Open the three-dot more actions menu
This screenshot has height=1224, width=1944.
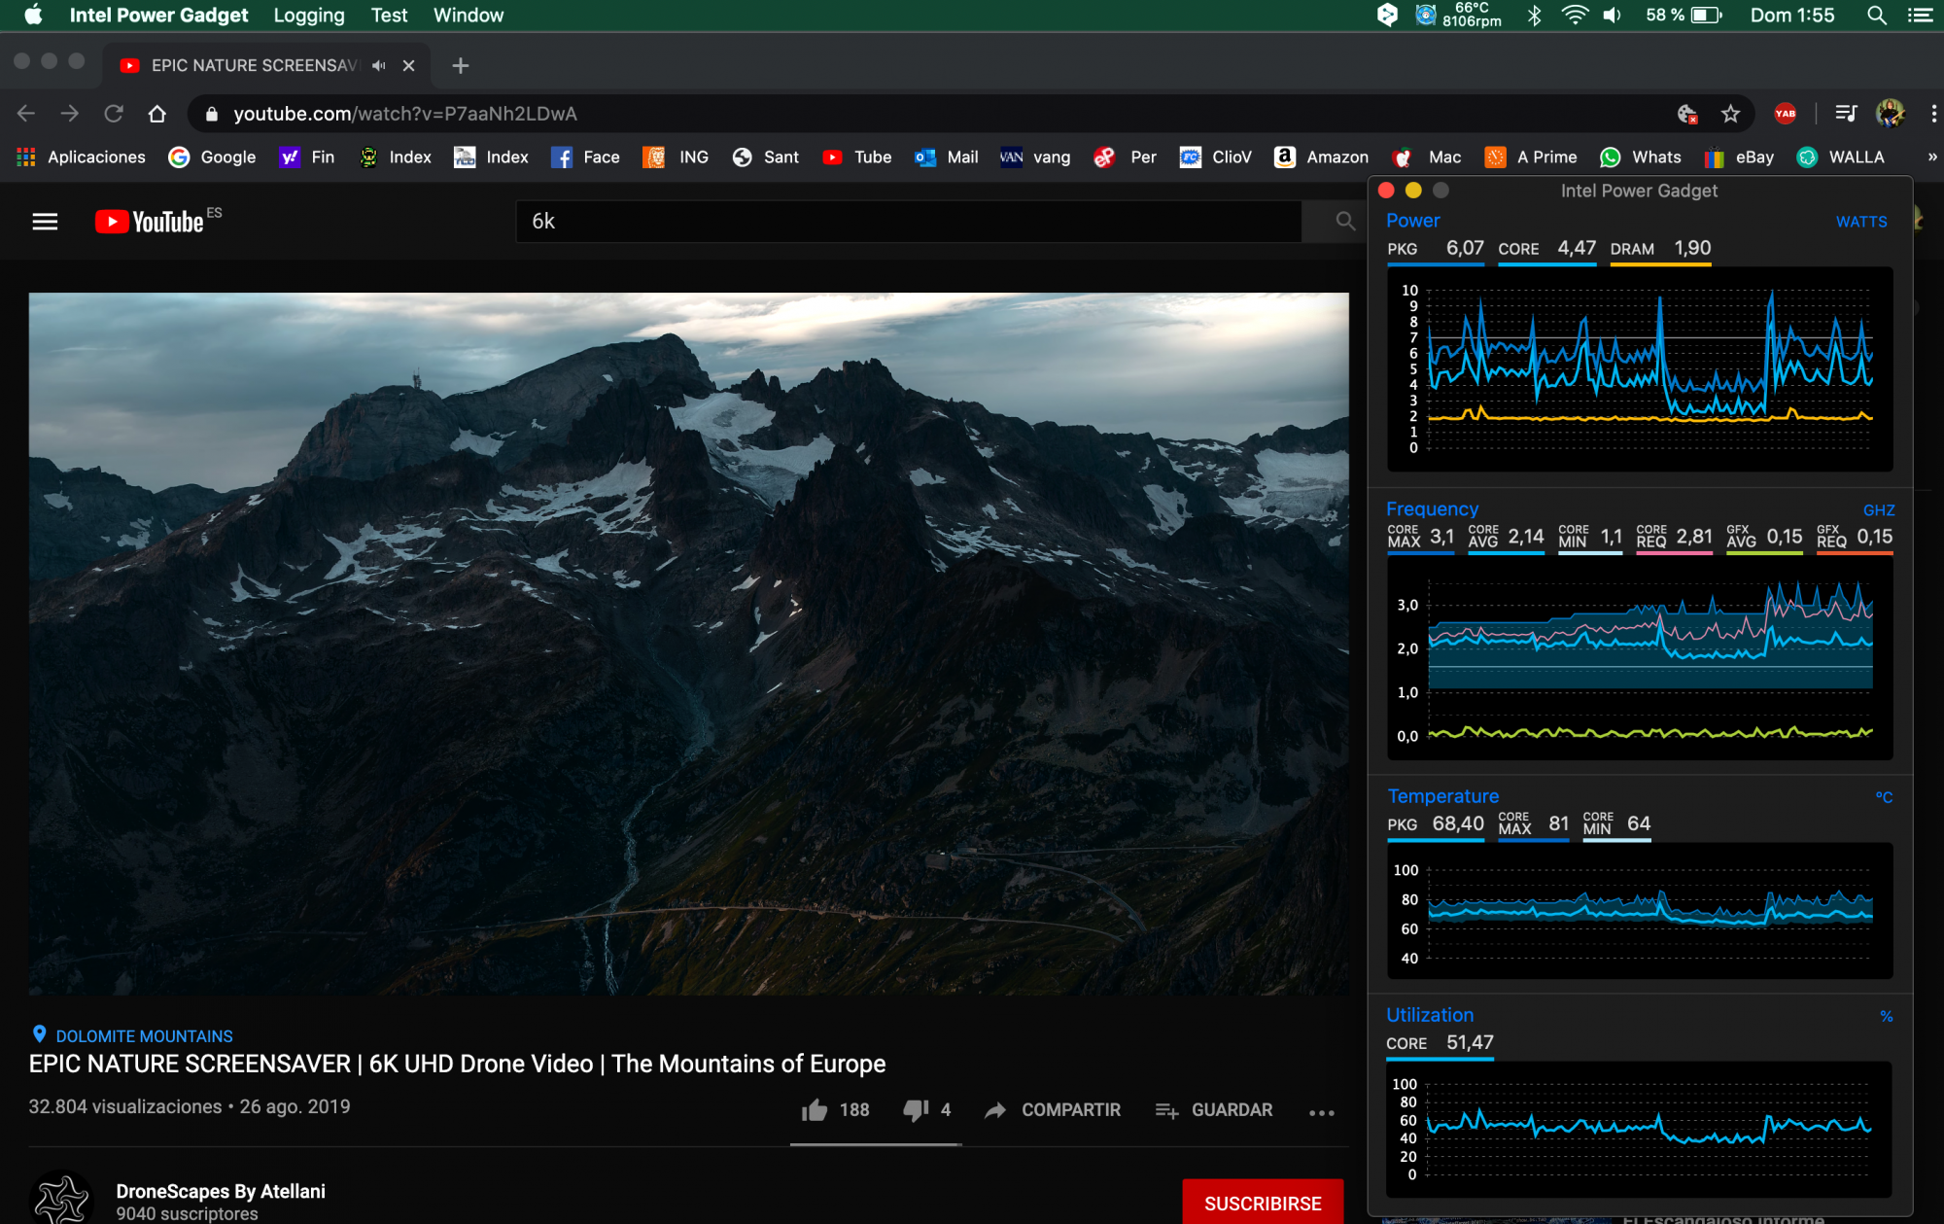tap(1321, 1112)
